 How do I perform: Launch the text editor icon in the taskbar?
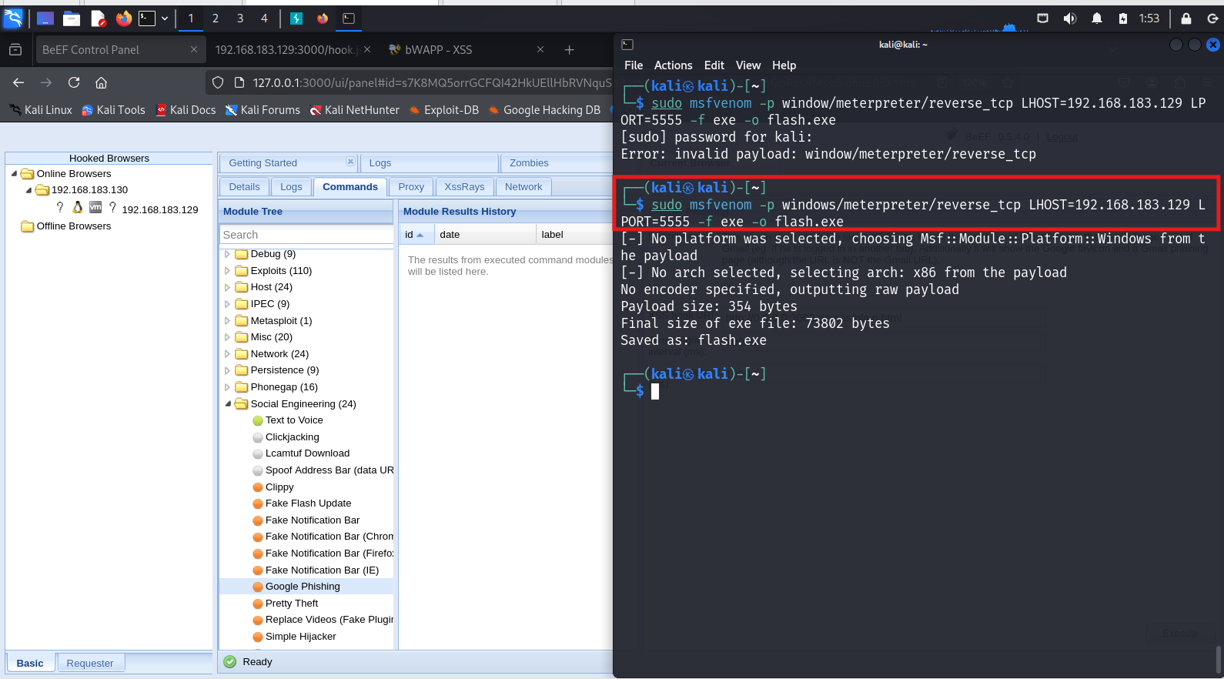click(x=98, y=18)
